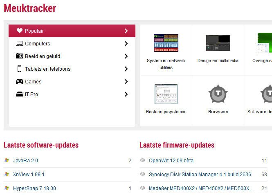Viewport: 272px width, 195px height.
Task: Click the firmware icon beside Synology Disk Station
Action: (x=142, y=174)
